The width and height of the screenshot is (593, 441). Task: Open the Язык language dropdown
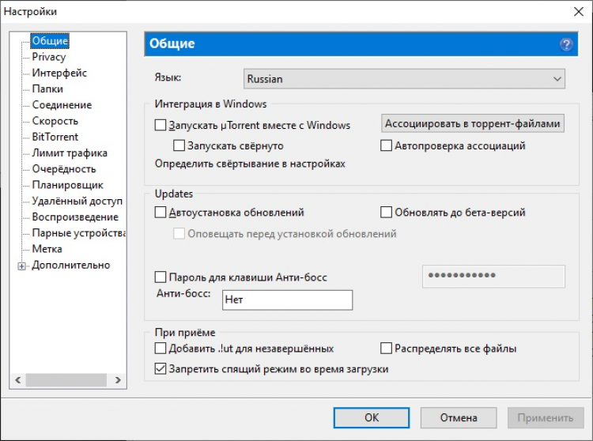(404, 79)
